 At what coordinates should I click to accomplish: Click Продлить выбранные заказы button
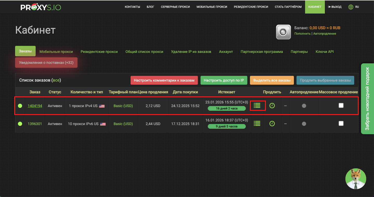(325, 80)
